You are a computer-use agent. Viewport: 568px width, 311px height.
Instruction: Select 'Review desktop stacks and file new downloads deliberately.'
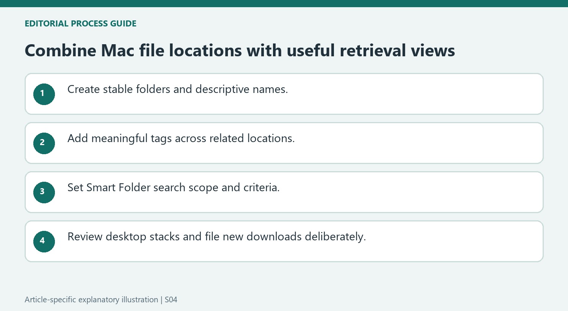pyautogui.click(x=217, y=237)
